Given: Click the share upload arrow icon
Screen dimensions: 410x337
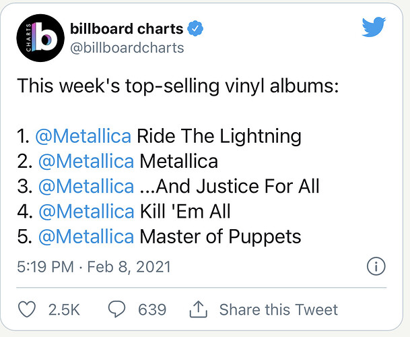Looking at the screenshot, I should 198,309.
